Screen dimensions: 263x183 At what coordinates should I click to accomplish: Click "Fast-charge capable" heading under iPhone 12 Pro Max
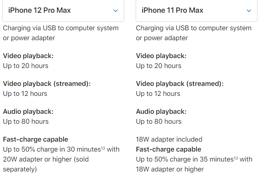(x=35, y=139)
